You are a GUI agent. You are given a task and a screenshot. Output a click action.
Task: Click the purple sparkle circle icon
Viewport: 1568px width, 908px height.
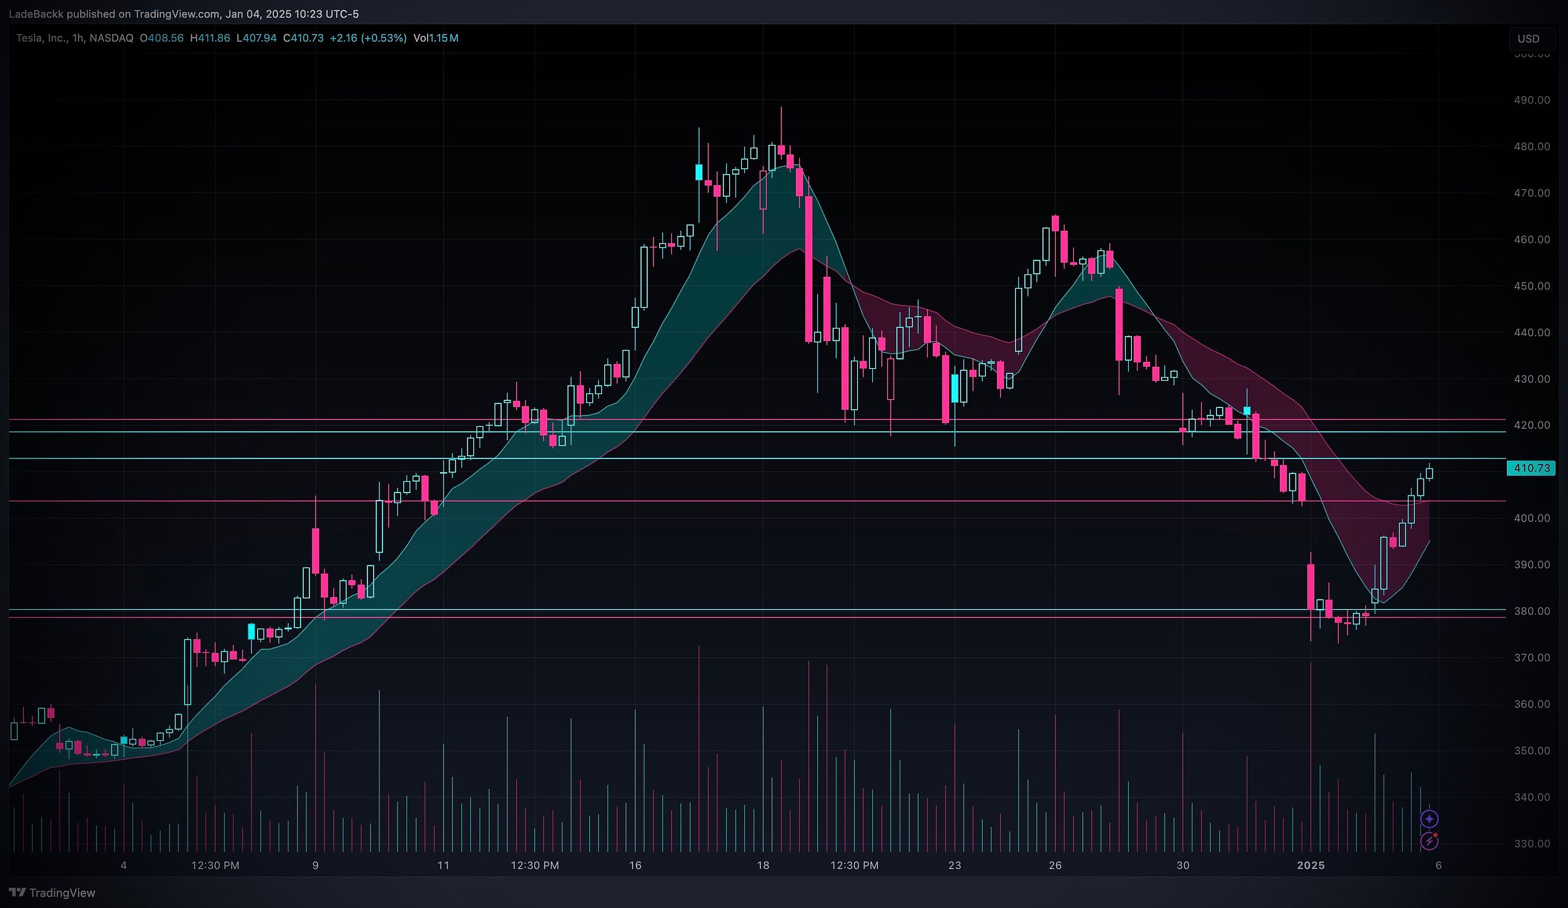[x=1429, y=819]
